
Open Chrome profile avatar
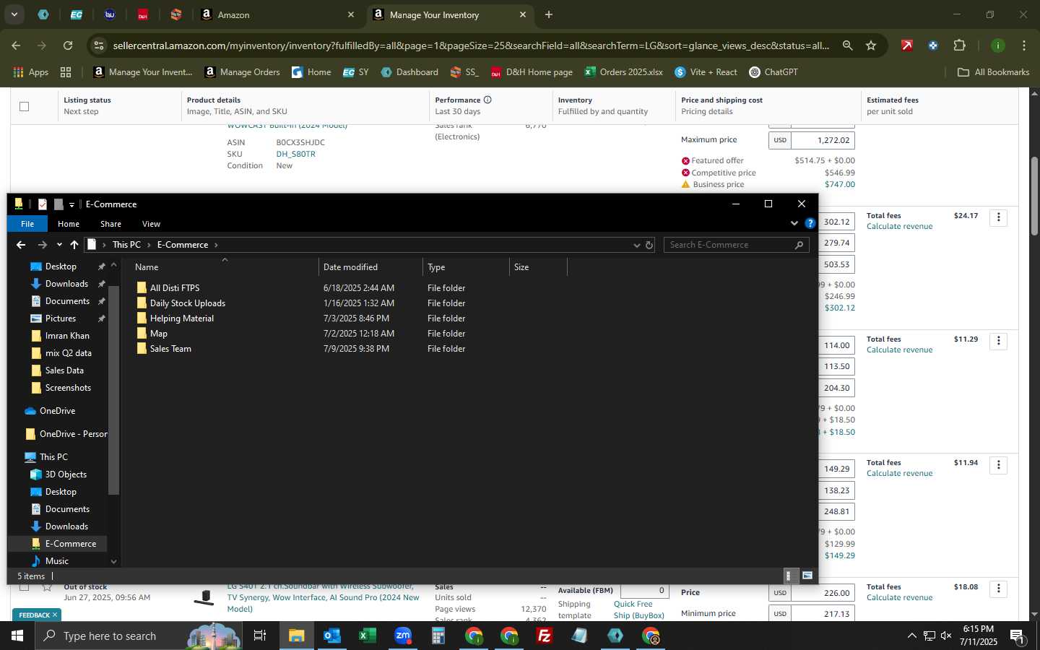[x=998, y=45]
